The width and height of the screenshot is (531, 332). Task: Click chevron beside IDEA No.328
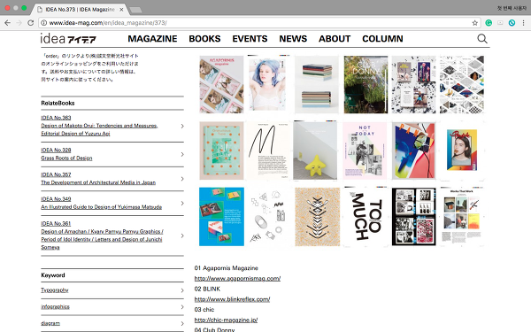click(182, 154)
